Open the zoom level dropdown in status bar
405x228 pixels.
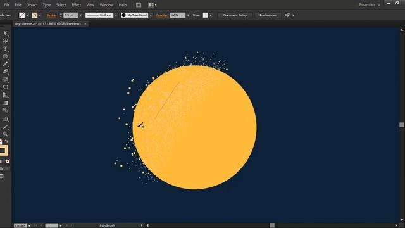[29, 225]
